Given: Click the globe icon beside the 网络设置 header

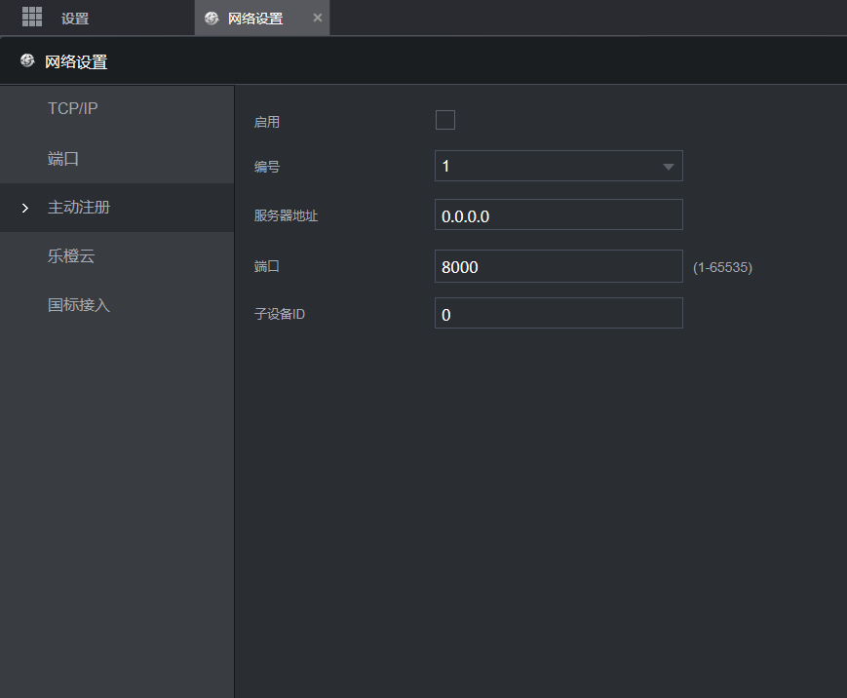Looking at the screenshot, I should [x=27, y=61].
